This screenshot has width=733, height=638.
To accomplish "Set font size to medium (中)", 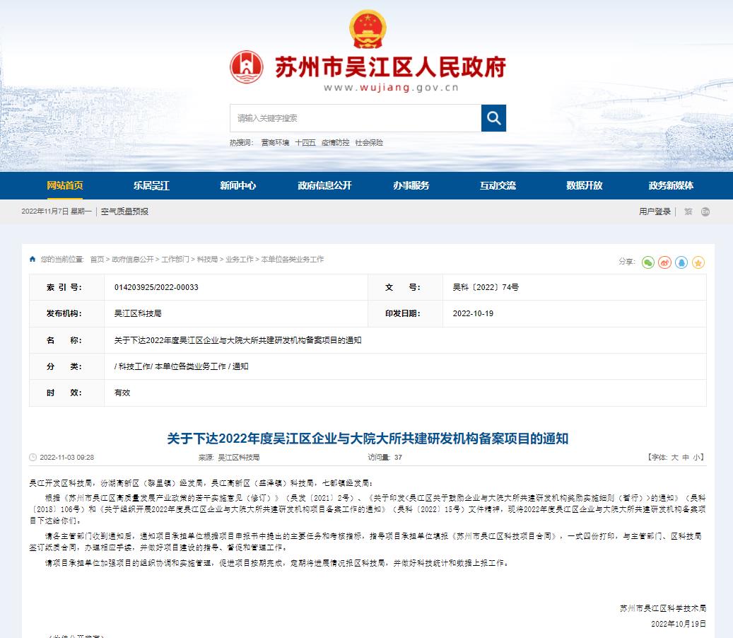I will pos(686,458).
